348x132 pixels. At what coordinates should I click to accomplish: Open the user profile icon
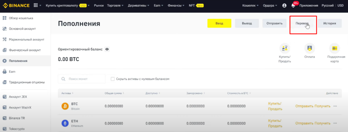pyautogui.click(x=284, y=5)
